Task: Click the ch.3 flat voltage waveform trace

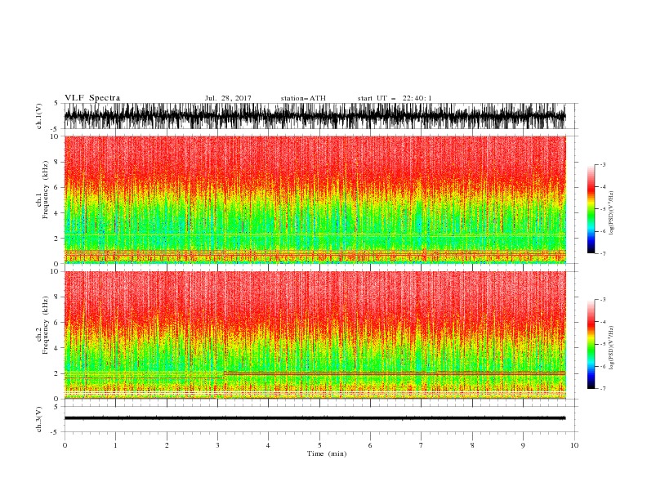Action: click(315, 418)
